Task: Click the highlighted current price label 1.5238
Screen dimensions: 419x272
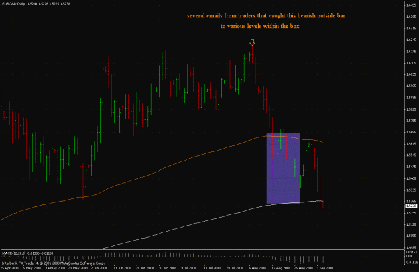Action: tap(411, 206)
